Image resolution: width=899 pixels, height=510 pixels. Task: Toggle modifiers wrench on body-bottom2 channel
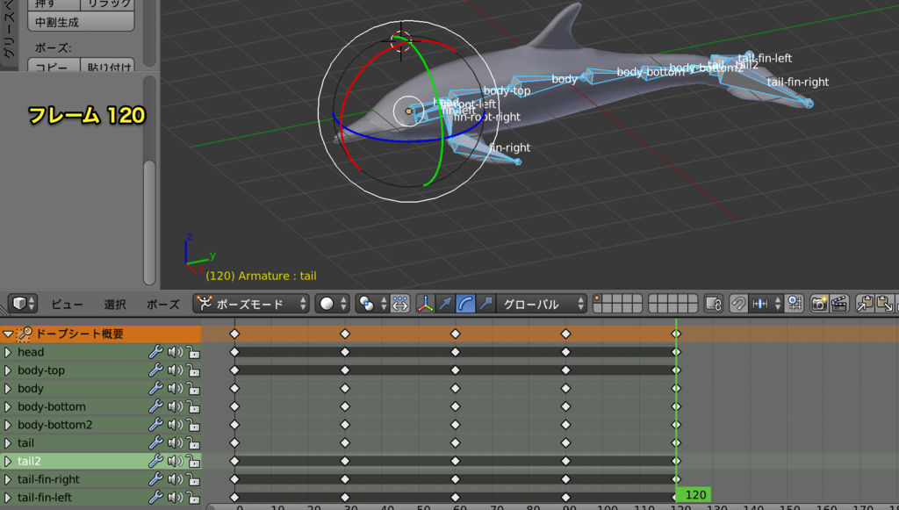pyautogui.click(x=155, y=425)
